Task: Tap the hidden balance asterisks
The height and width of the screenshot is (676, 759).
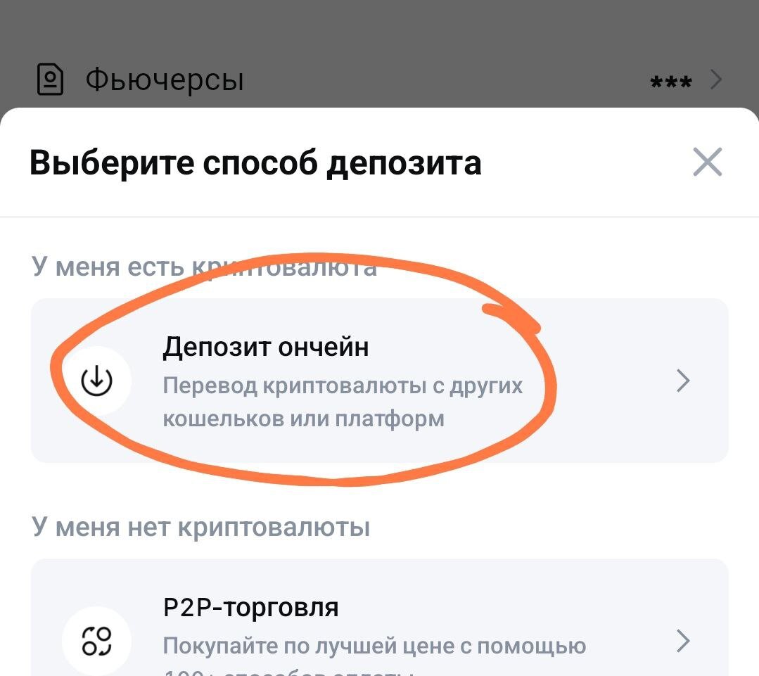Action: pos(670,82)
